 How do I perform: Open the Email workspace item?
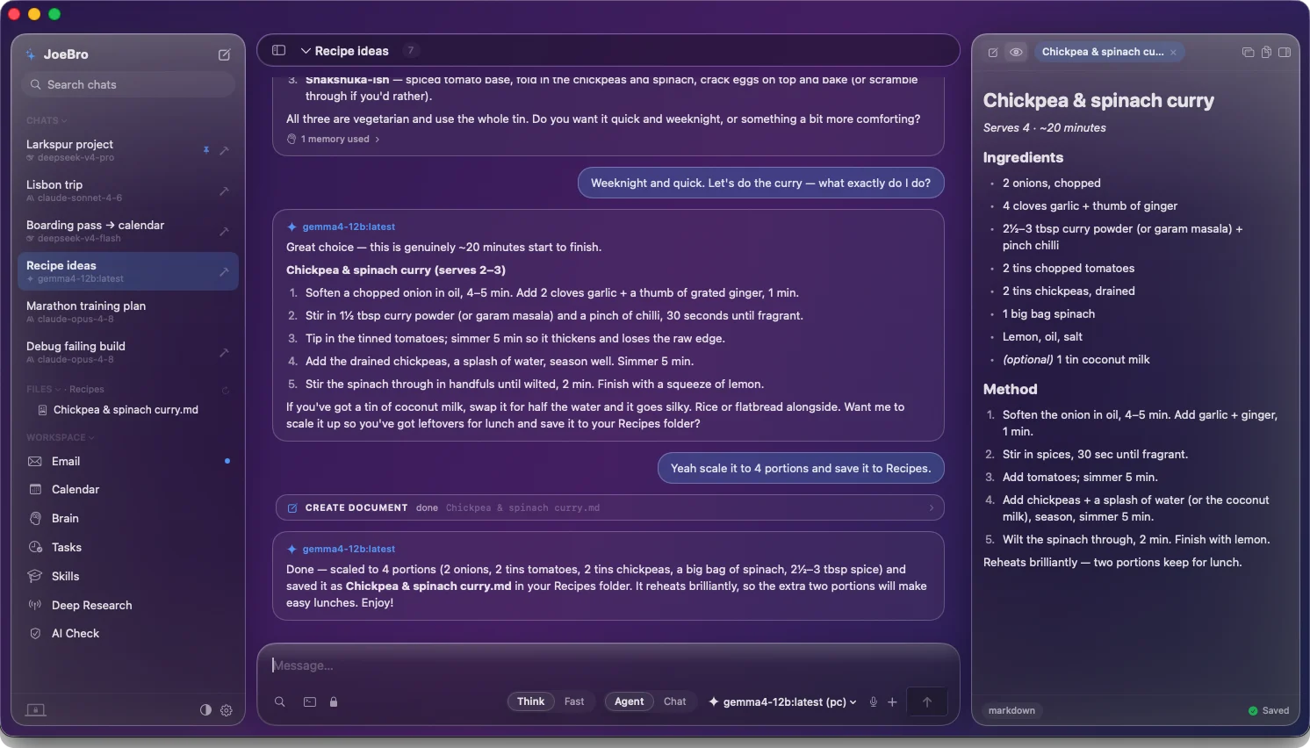(128, 461)
